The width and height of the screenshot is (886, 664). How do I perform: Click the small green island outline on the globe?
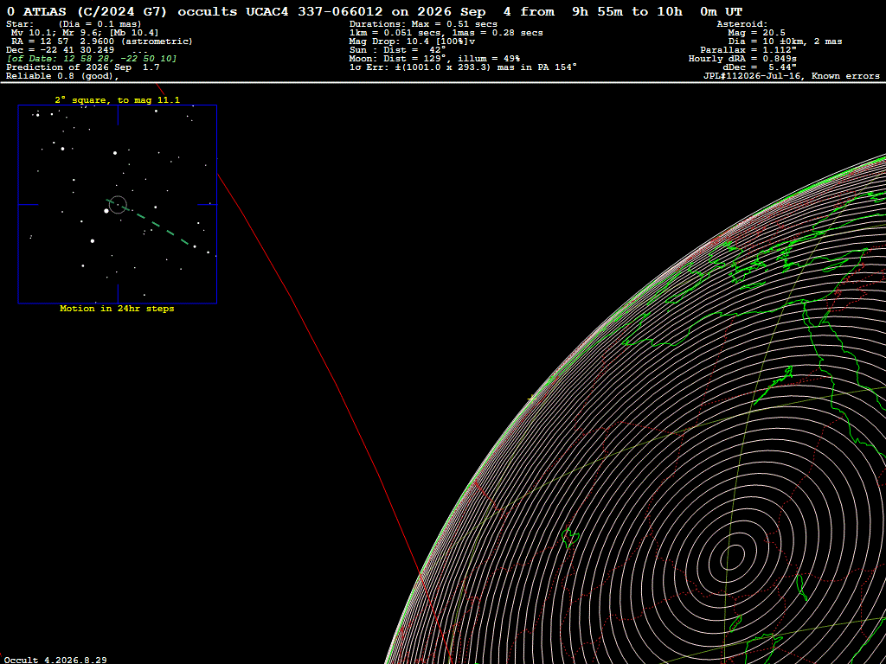570,536
